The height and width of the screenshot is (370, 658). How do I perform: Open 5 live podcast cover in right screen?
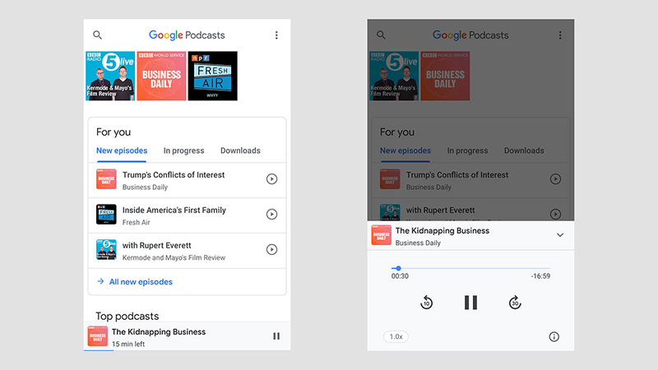coord(394,76)
